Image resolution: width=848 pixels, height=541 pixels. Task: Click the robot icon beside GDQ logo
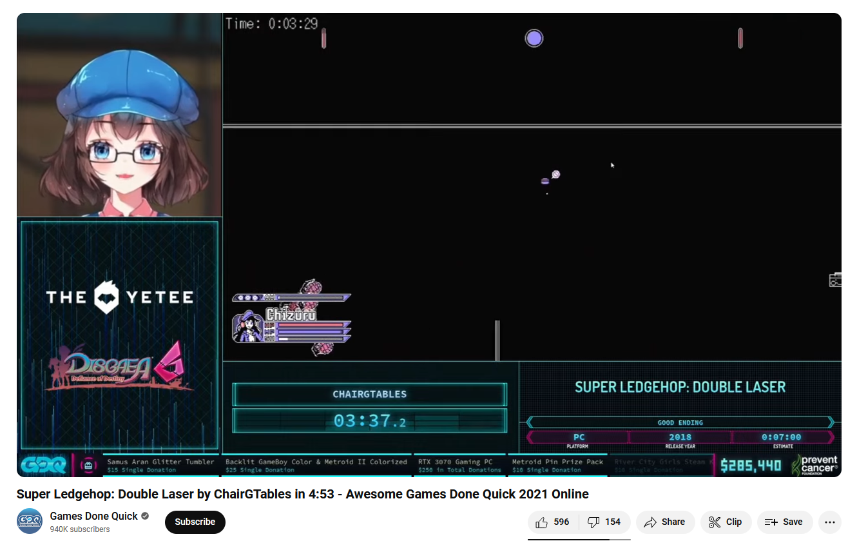coord(88,465)
